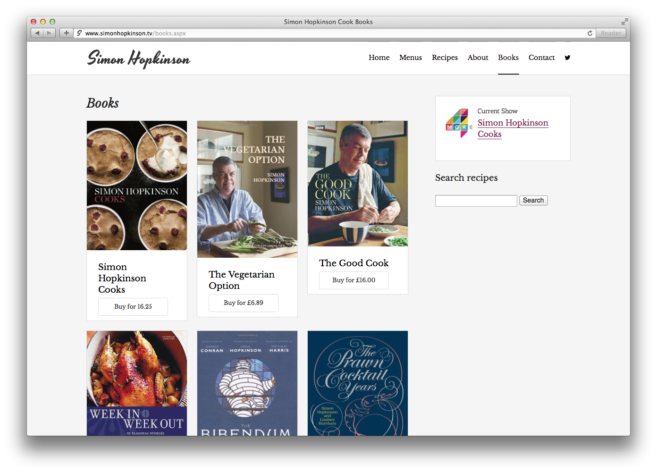Screen dimensions: 657x473
Task: Click the Books page heading
Action: pos(102,103)
